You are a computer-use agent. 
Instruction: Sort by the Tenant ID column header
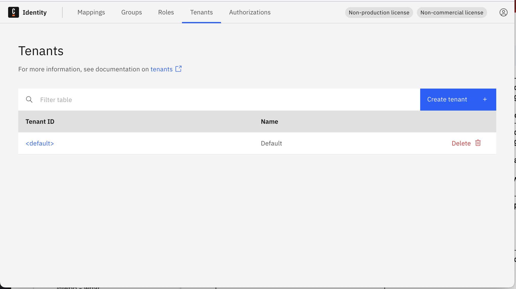pos(40,121)
